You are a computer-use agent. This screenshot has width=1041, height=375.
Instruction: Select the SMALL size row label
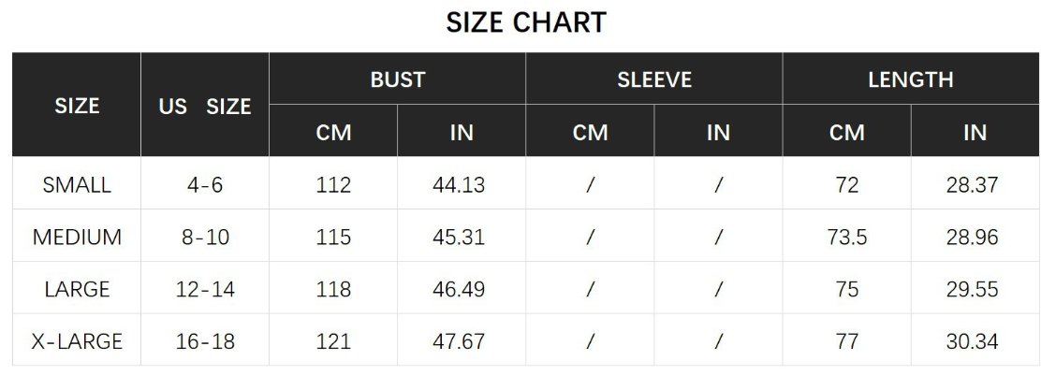pyautogui.click(x=77, y=185)
